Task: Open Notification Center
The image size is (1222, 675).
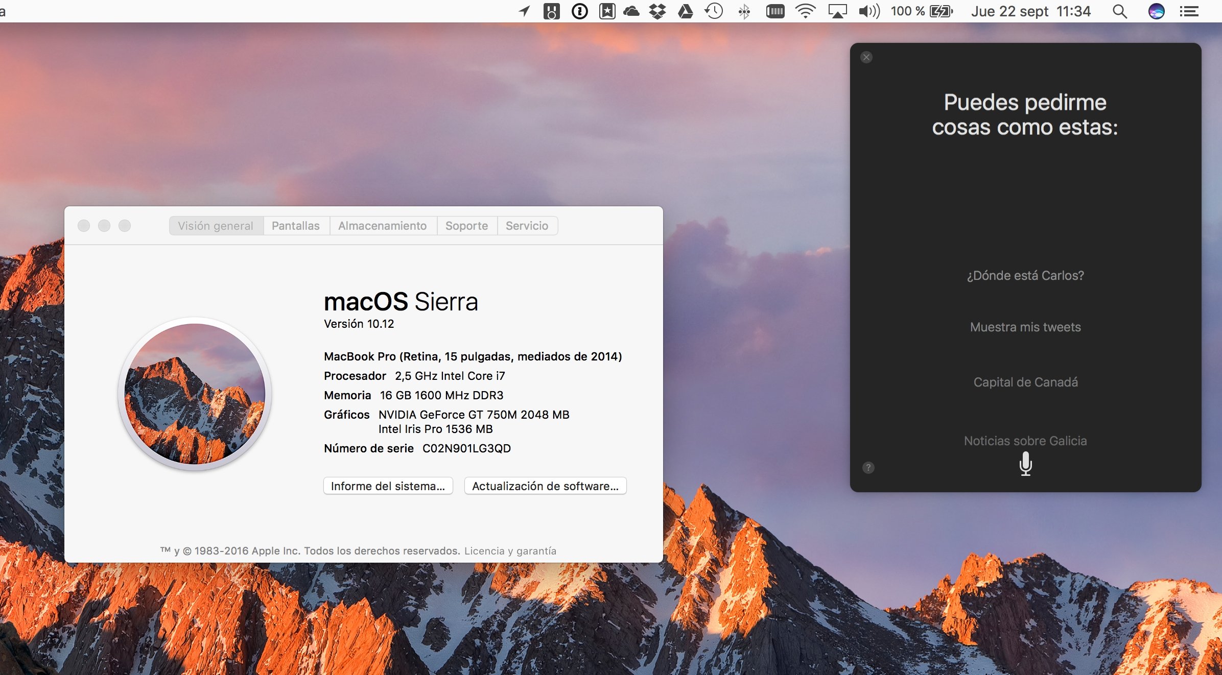Action: (x=1189, y=11)
